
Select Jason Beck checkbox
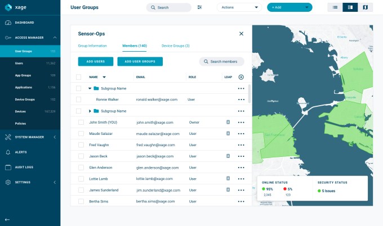point(81,156)
